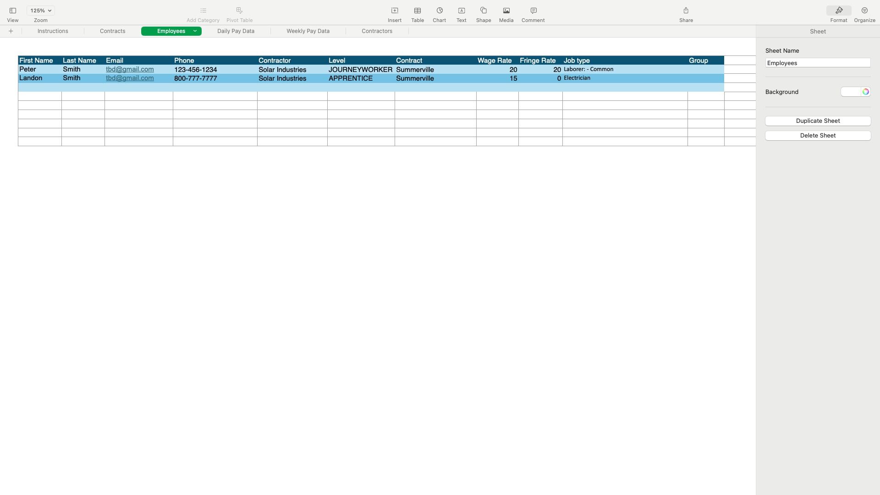Image resolution: width=880 pixels, height=495 pixels.
Task: Select the cell containing Landon
Action: click(x=40, y=78)
